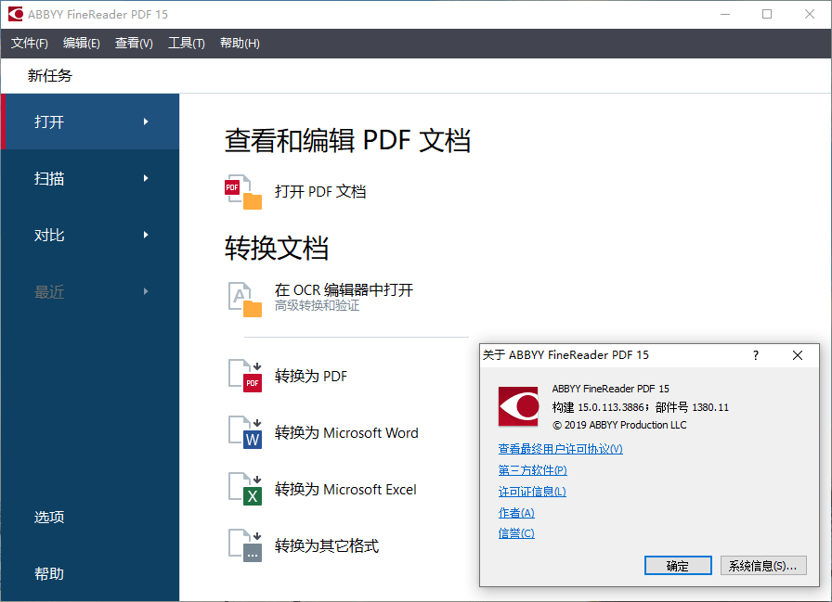Minimize the ABBYY FineReader window
Screen dimensions: 832x602
(725, 14)
